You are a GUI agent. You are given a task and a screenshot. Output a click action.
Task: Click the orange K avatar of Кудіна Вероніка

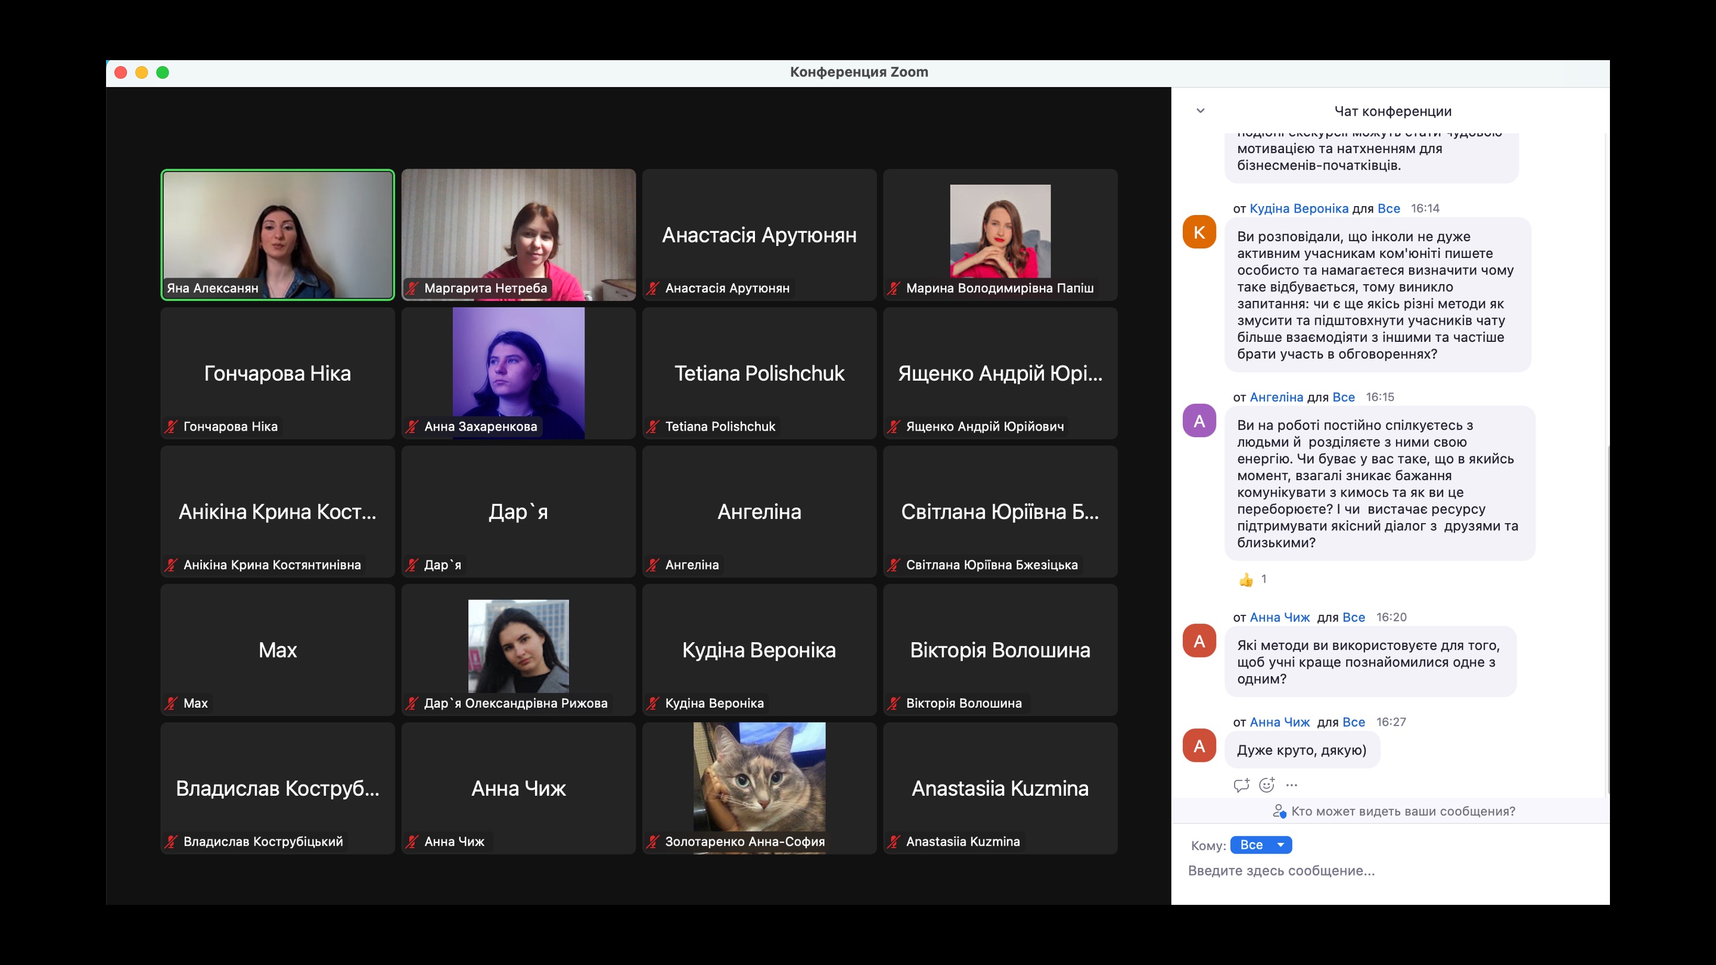(1199, 232)
